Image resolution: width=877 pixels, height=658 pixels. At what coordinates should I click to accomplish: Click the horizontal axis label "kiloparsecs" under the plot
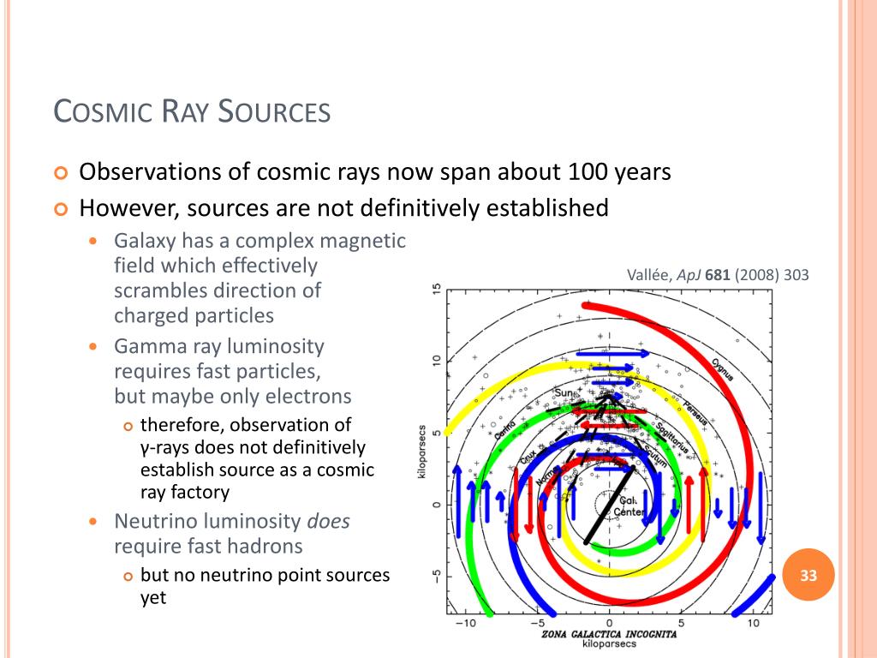(609, 644)
